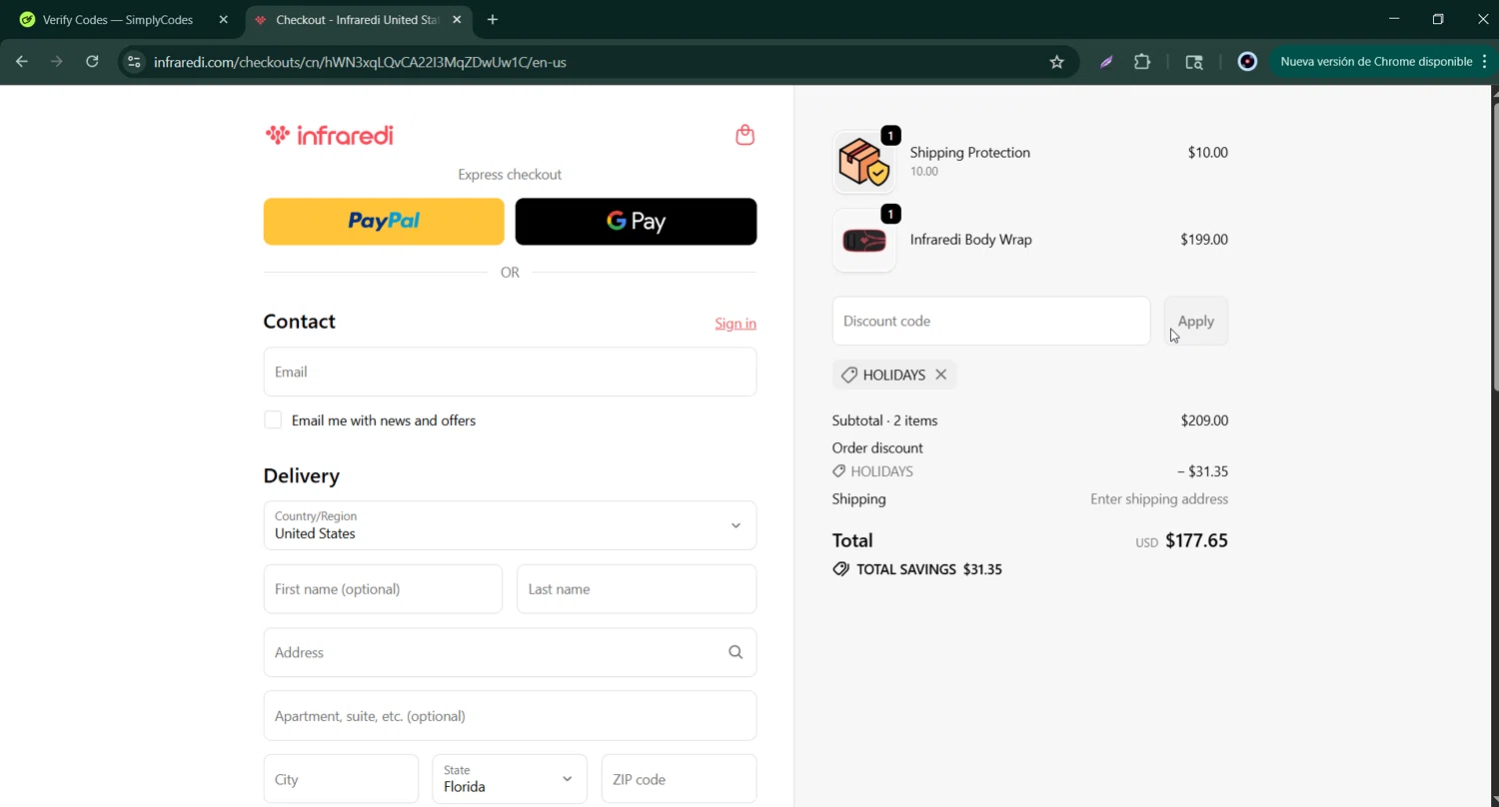Focus the ZIP code field
The image size is (1499, 807).
(679, 779)
